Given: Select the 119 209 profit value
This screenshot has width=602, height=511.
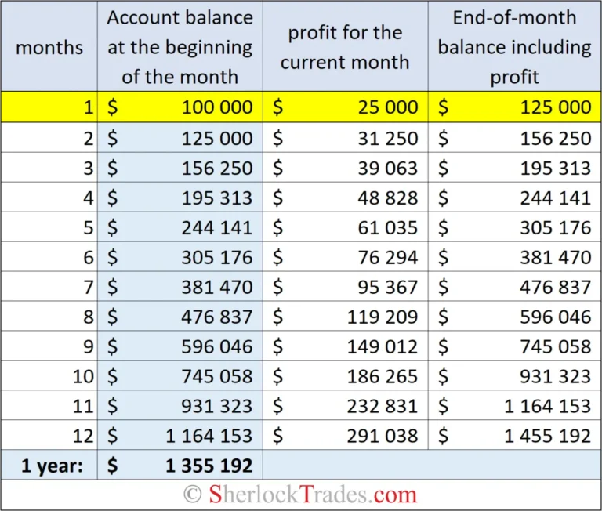Looking at the screenshot, I should coord(383,317).
